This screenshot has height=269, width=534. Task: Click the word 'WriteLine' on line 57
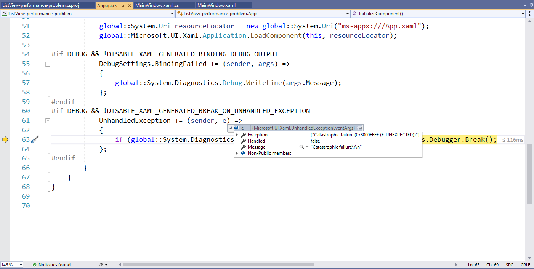[x=263, y=83]
